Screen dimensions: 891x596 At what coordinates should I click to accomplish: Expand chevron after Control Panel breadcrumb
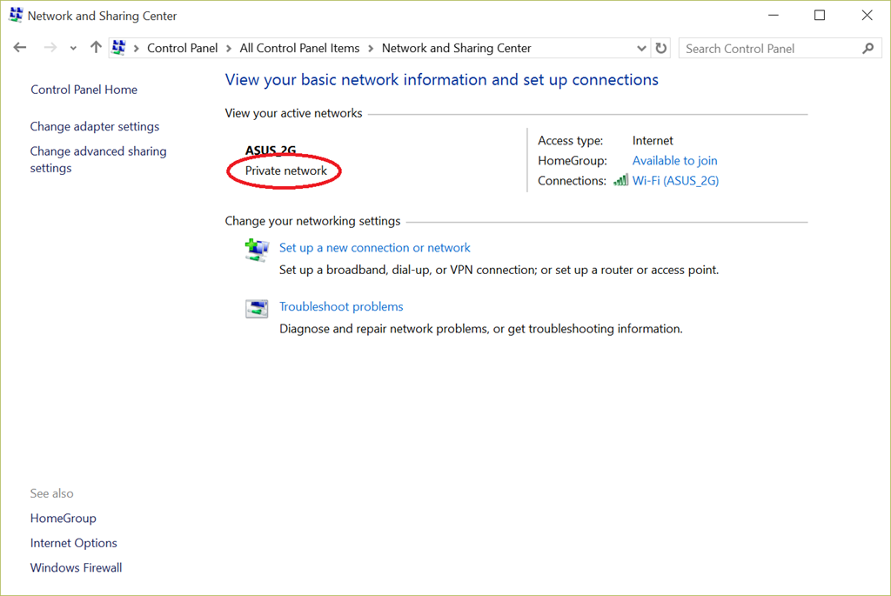[229, 49]
